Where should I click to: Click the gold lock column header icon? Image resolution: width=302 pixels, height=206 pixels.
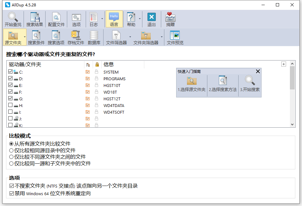pyautogui.click(x=97, y=65)
